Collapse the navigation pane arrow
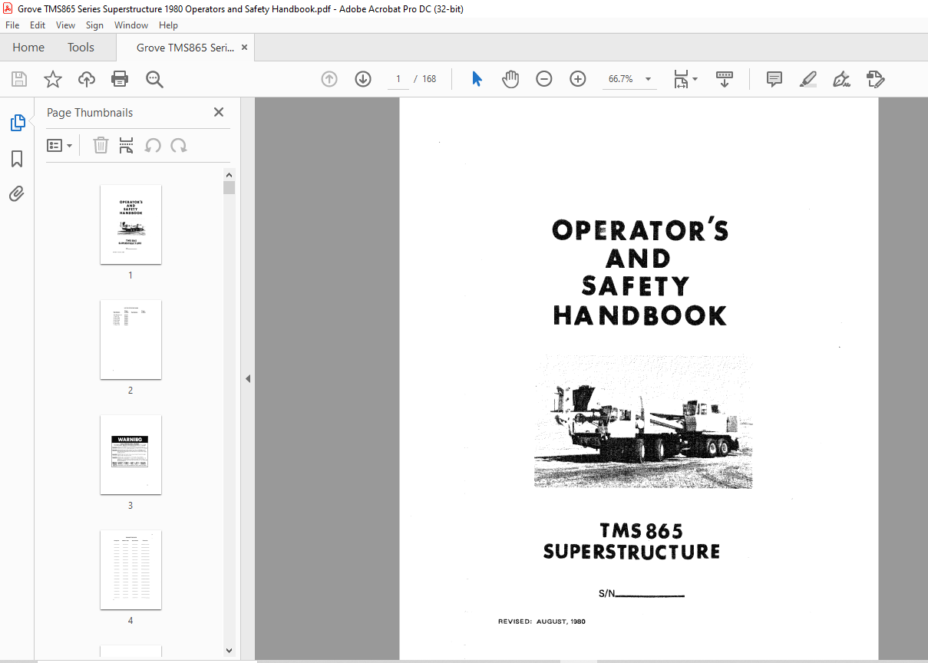The image size is (928, 663). (x=248, y=379)
